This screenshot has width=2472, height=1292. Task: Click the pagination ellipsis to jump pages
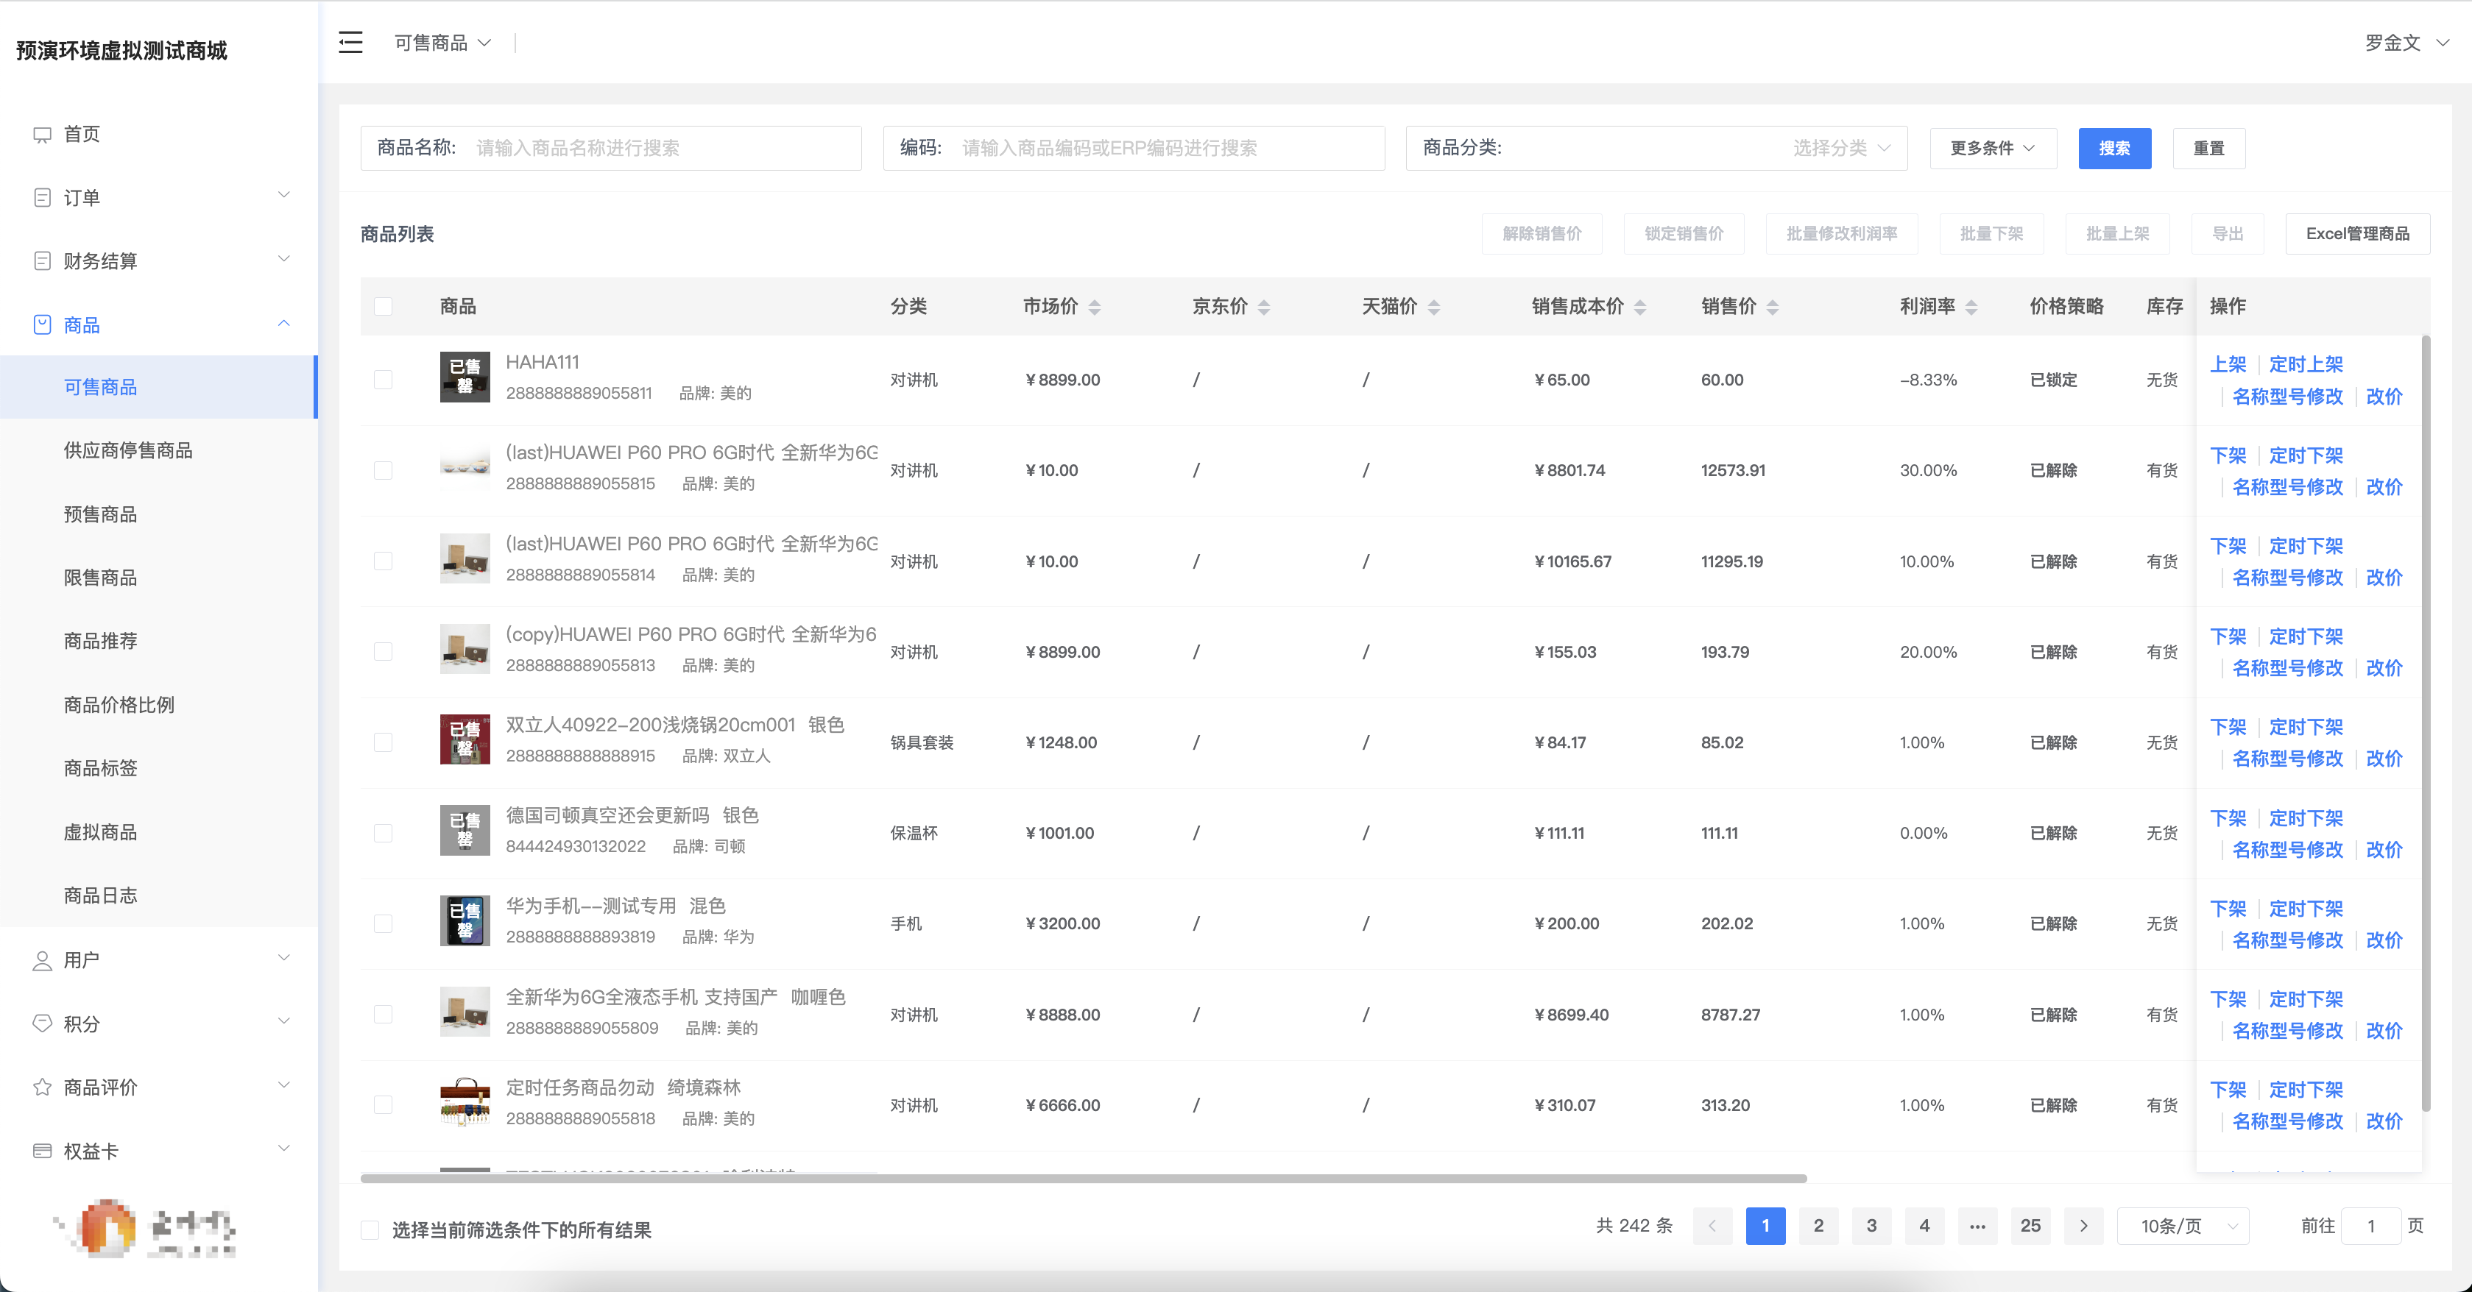click(x=1978, y=1226)
